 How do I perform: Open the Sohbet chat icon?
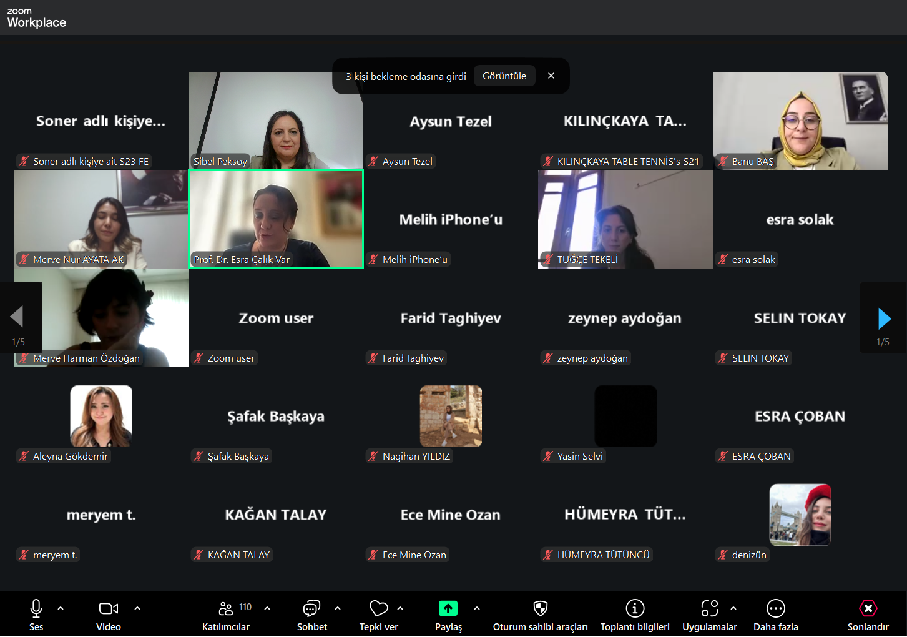[311, 608]
